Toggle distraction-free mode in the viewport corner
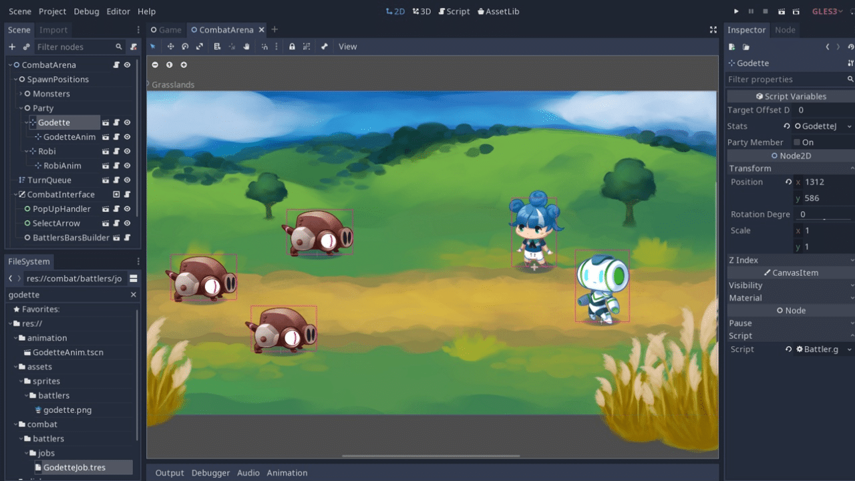 [x=713, y=29]
